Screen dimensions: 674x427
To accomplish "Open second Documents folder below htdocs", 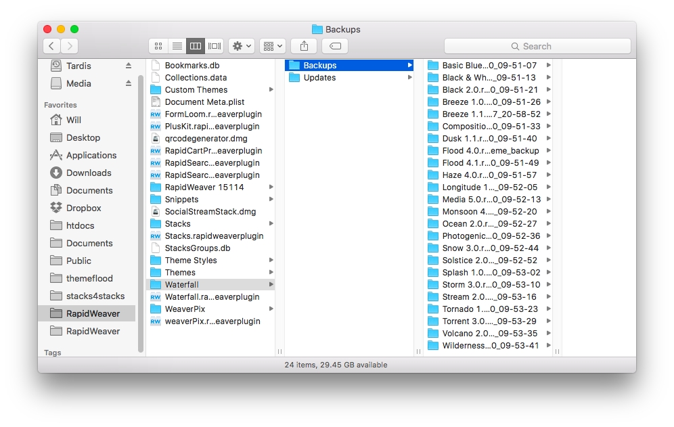I will [89, 244].
